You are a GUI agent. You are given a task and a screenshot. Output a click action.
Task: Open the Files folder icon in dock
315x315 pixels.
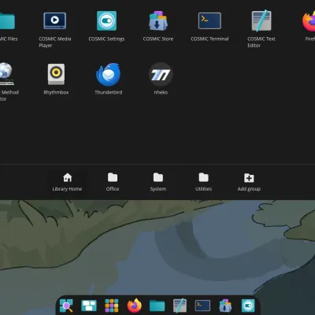pos(157,306)
